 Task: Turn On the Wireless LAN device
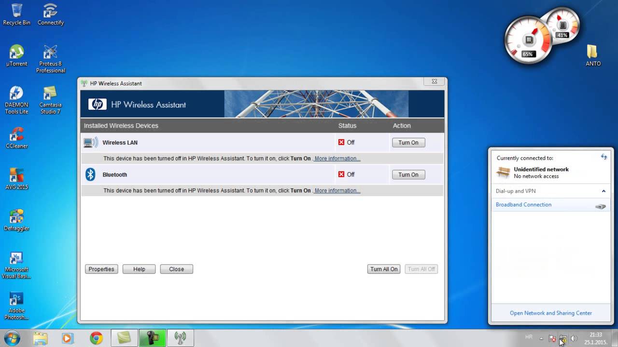(408, 143)
